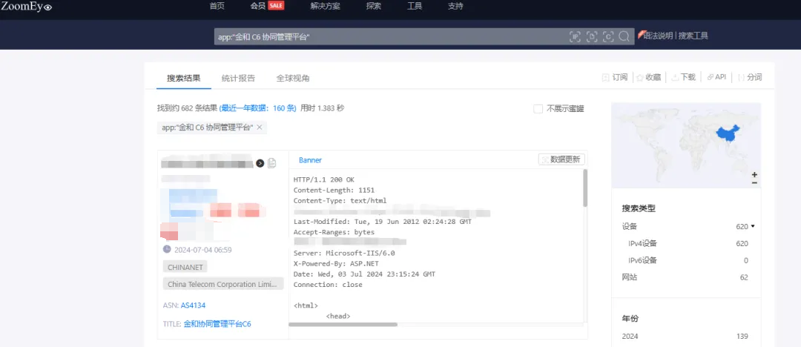Viewport: 801px width, 347px height.
Task: Open the 支持 menu
Action: pyautogui.click(x=455, y=6)
